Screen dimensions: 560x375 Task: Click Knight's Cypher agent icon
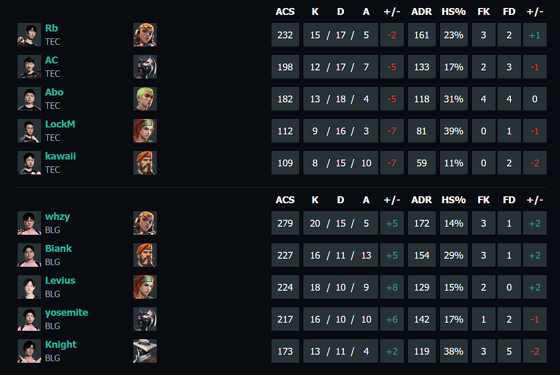145,351
